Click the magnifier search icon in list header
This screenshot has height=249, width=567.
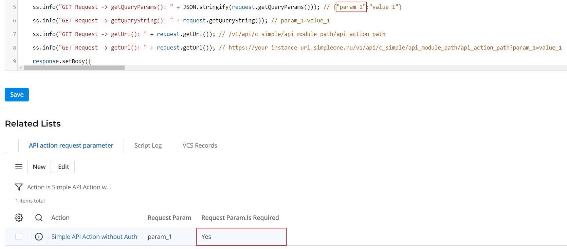point(39,217)
